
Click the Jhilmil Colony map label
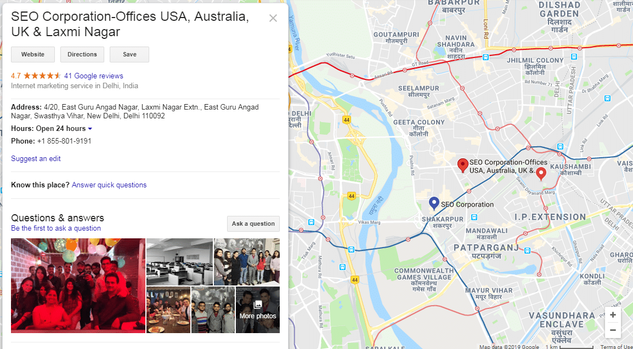pyautogui.click(x=535, y=66)
